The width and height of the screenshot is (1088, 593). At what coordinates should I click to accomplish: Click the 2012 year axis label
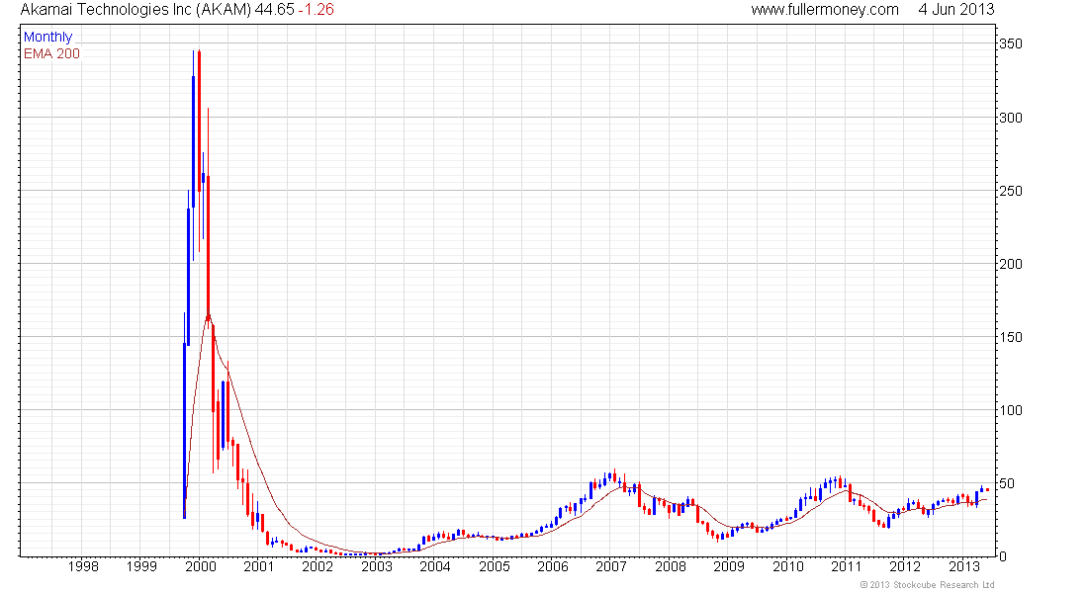[905, 566]
